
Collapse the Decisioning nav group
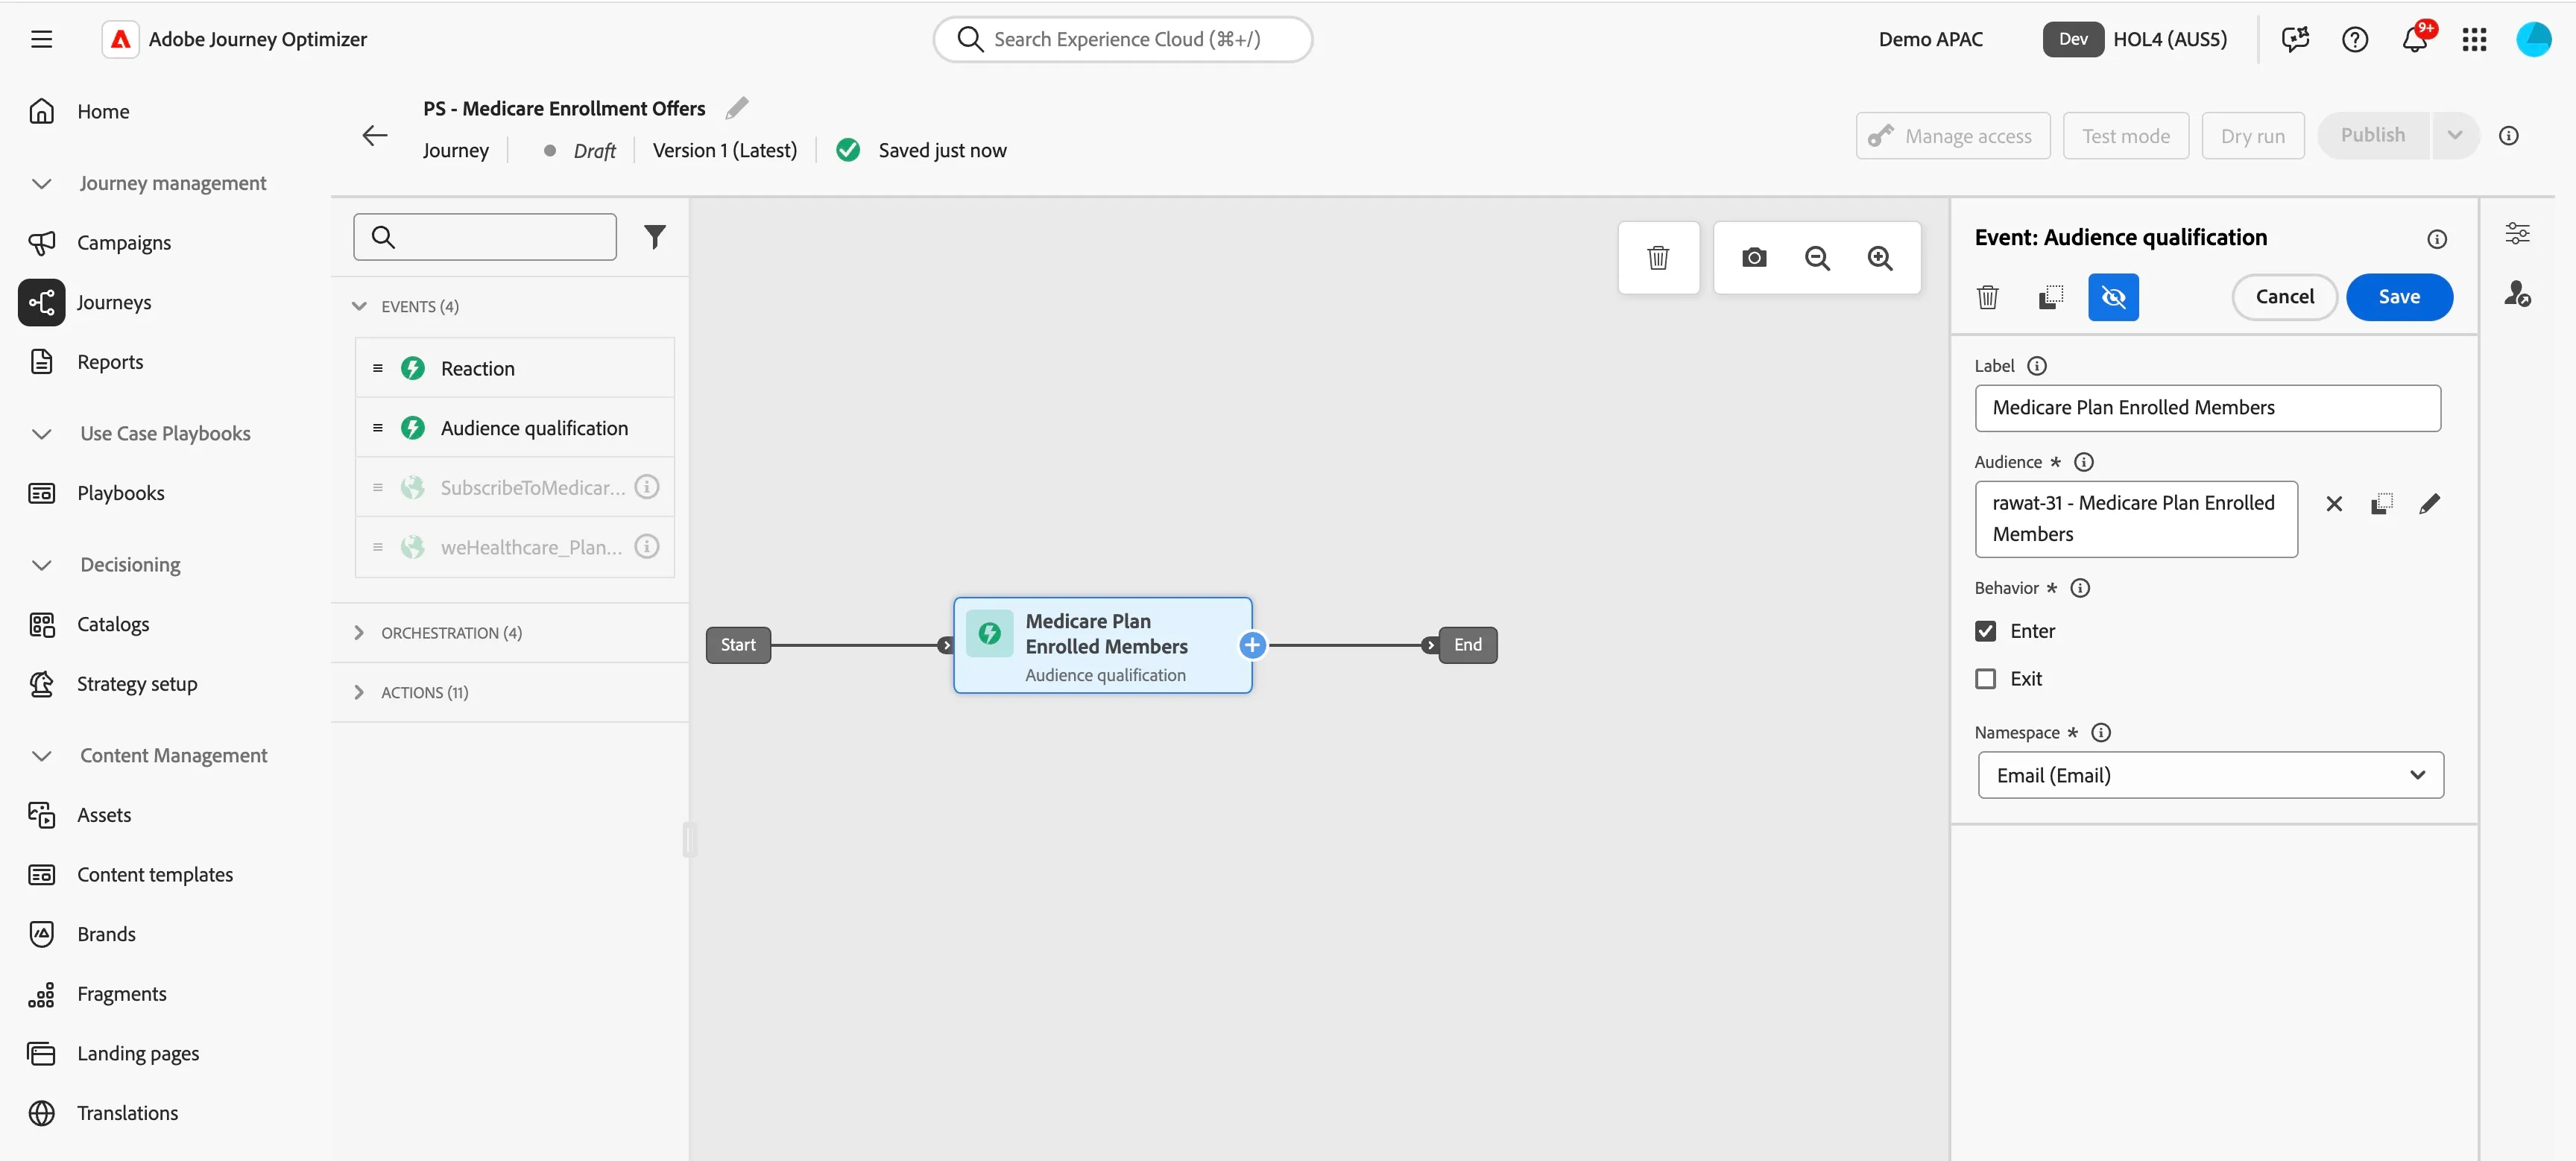41,565
